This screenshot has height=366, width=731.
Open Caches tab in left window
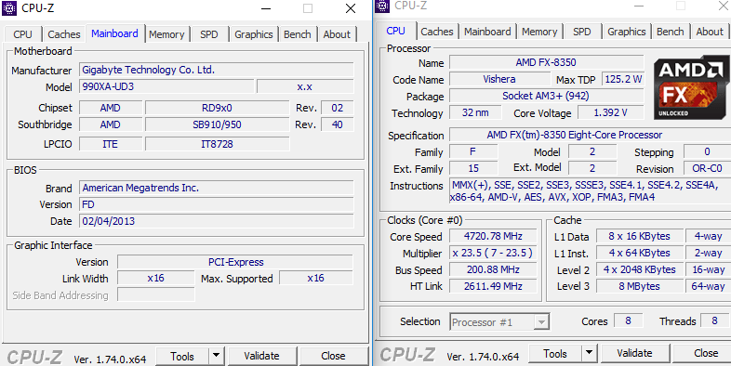[x=64, y=34]
